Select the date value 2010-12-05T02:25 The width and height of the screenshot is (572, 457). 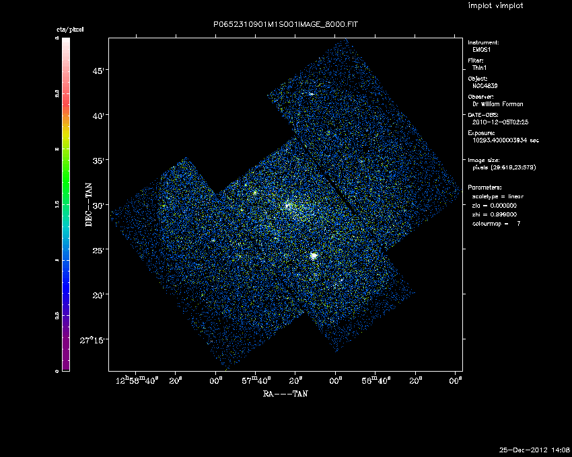(500, 122)
